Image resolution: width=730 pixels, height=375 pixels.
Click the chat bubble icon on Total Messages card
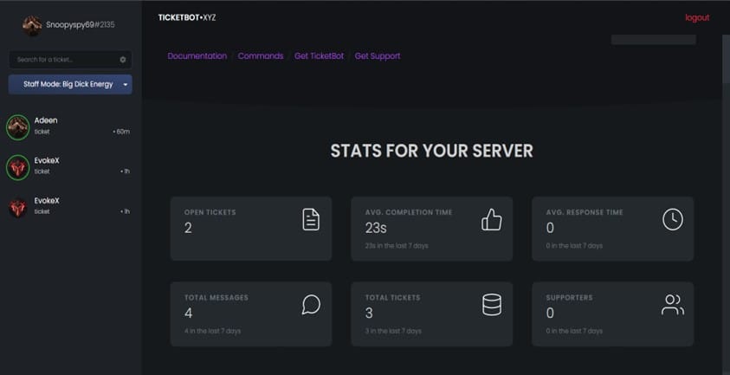(311, 305)
